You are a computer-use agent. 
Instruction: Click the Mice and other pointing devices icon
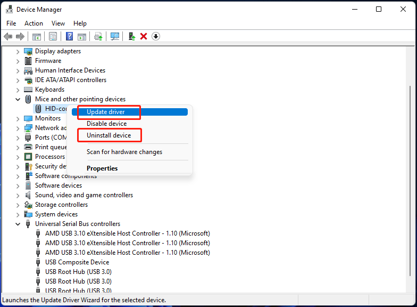pos(28,99)
